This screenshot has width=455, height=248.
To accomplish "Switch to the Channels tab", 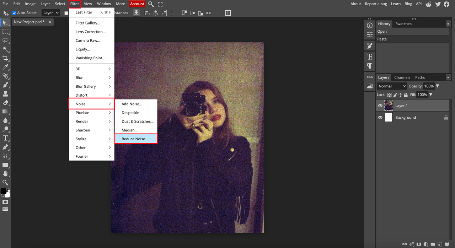I will [402, 77].
